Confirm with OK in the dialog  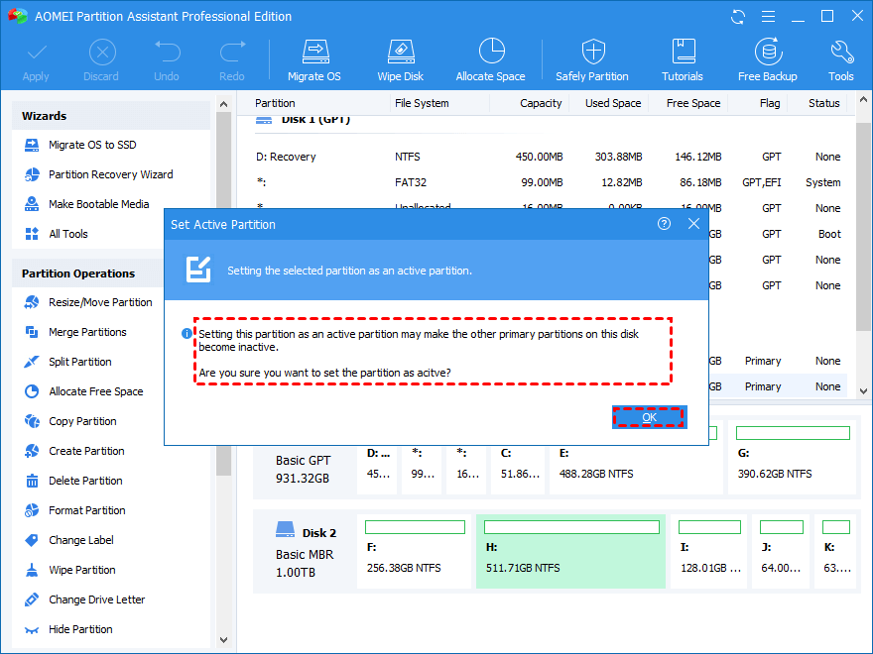coord(649,417)
